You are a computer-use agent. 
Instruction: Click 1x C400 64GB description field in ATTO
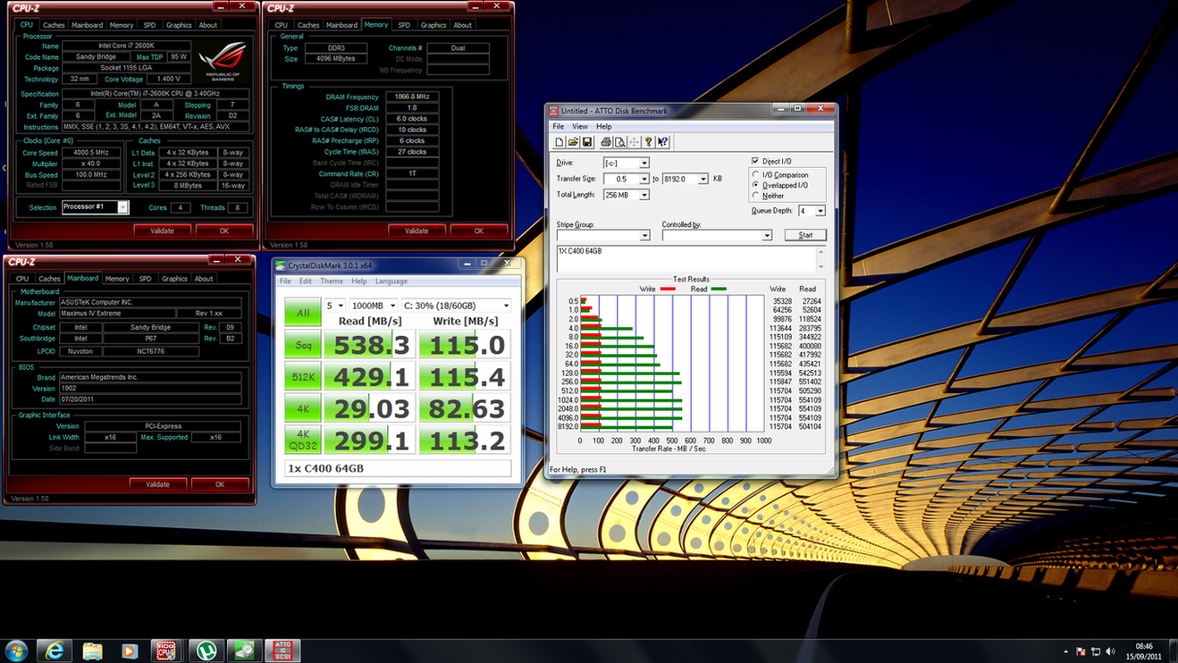point(686,258)
